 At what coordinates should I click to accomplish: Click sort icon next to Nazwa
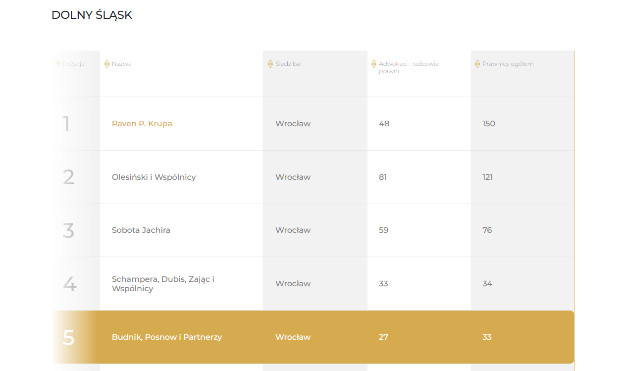click(x=107, y=64)
